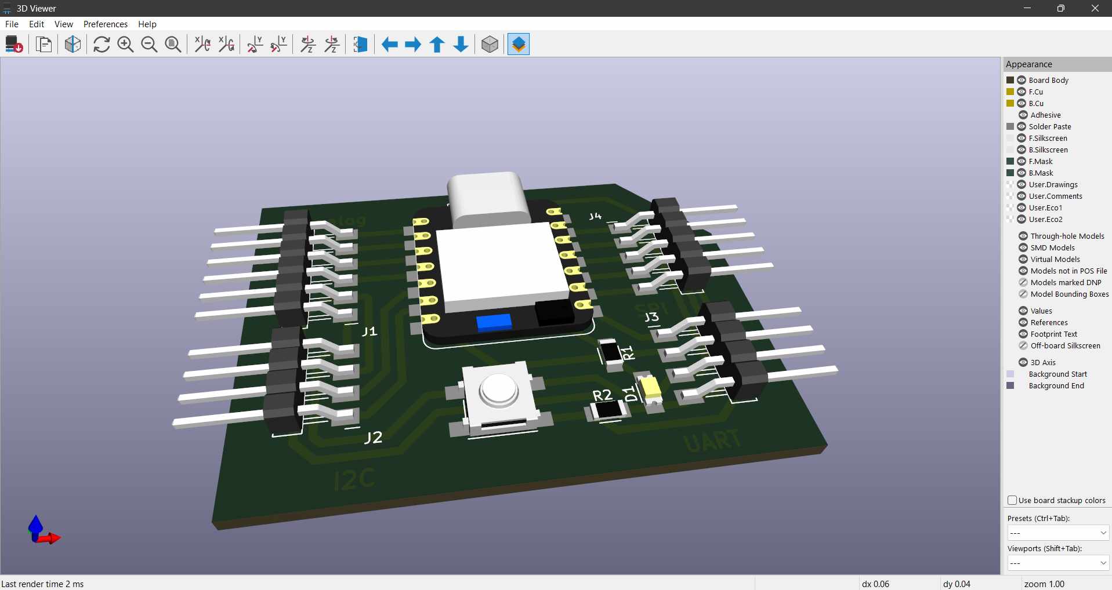Open the Preferences menu
Viewport: 1112px width, 590px height.
pyautogui.click(x=105, y=24)
